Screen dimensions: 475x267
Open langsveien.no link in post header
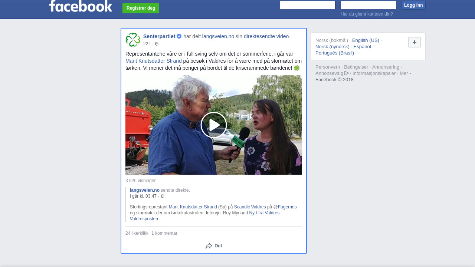[218, 36]
